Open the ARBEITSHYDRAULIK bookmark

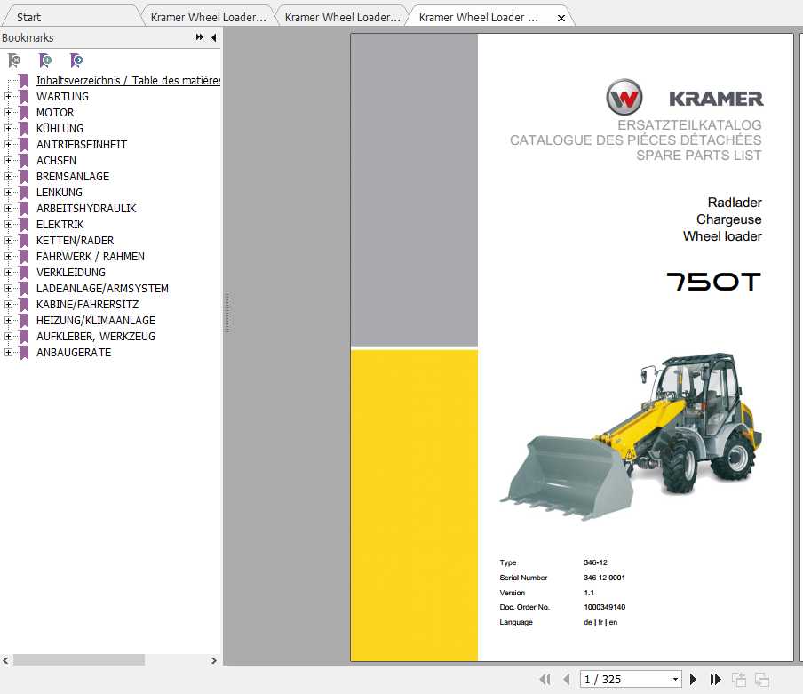(x=86, y=209)
